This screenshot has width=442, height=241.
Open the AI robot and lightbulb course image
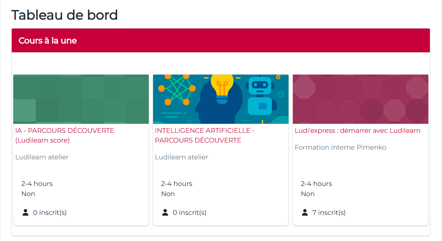(221, 99)
